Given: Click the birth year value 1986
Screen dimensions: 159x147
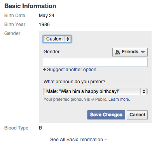Looking at the screenshot, I should click(x=44, y=24).
